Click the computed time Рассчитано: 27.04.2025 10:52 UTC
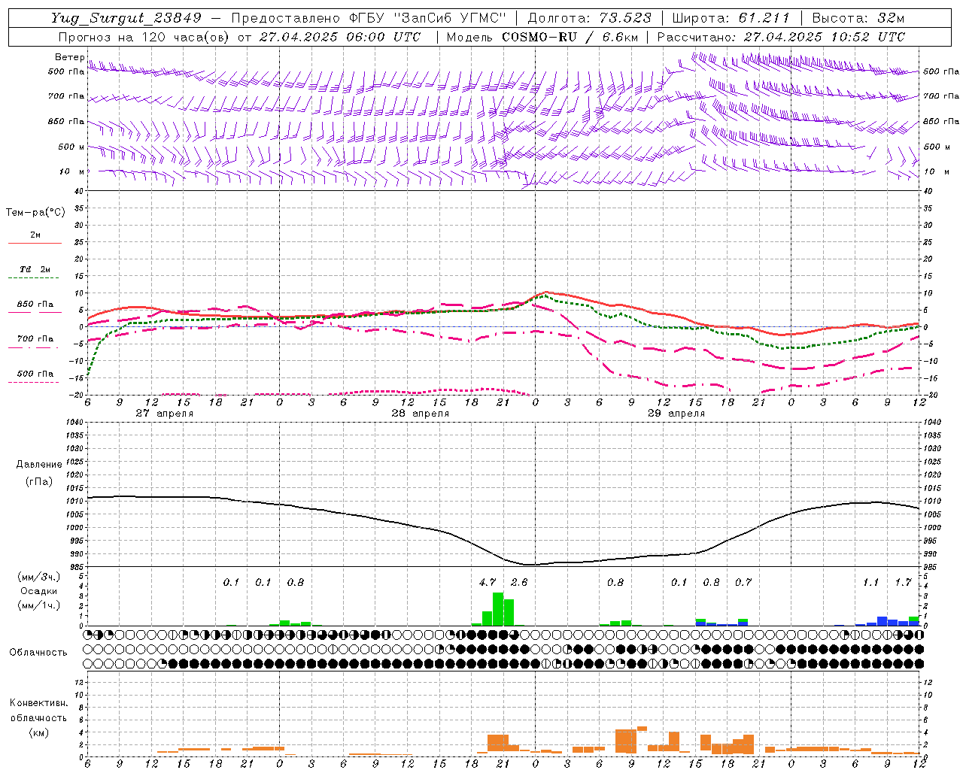 point(781,37)
